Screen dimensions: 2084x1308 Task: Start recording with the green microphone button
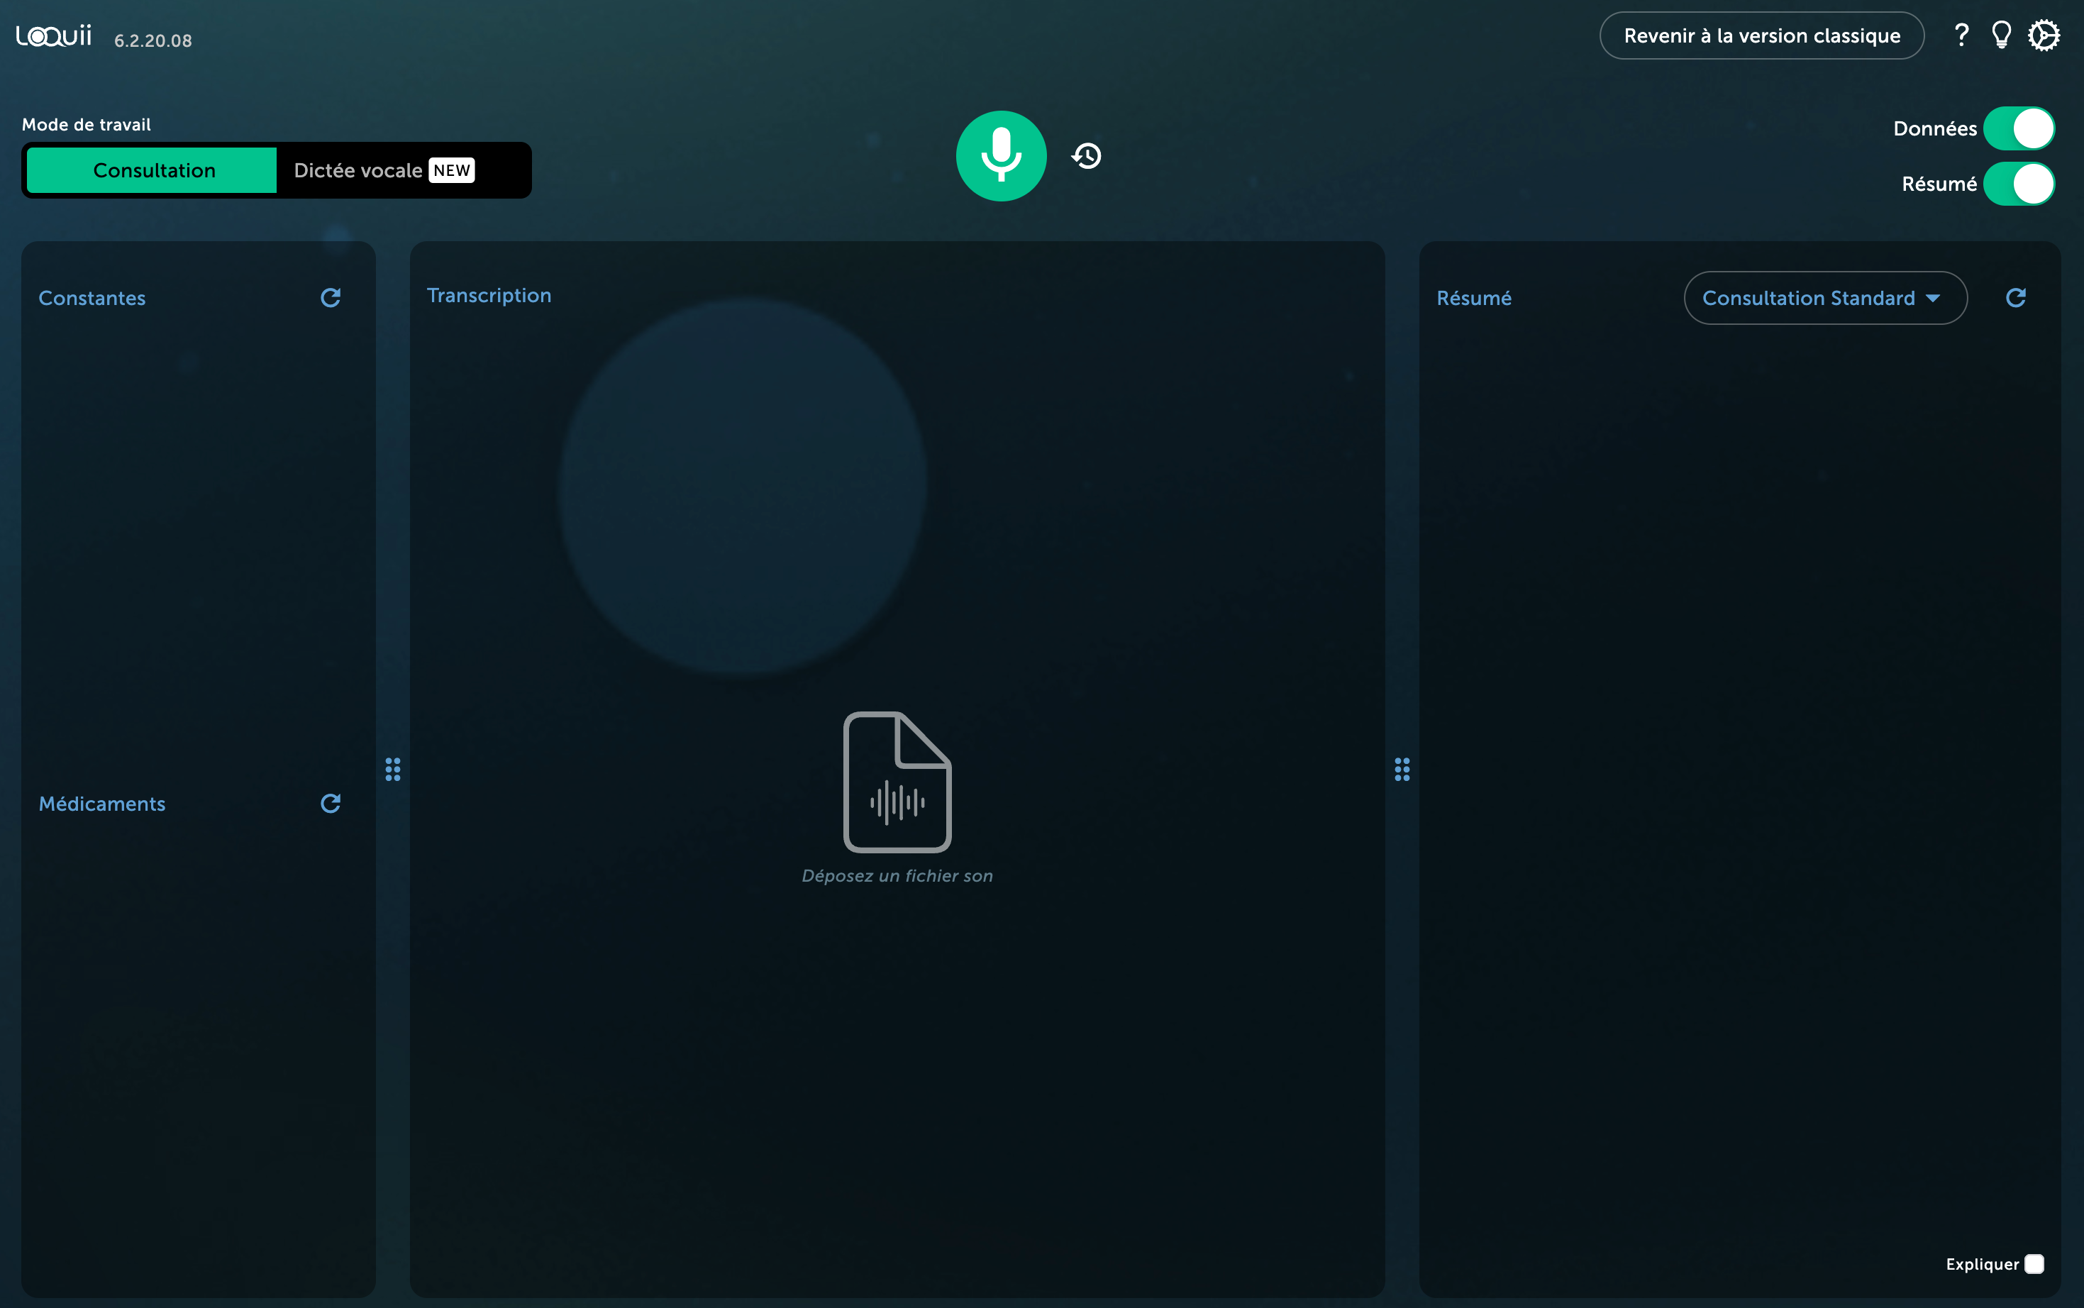pyautogui.click(x=1001, y=156)
